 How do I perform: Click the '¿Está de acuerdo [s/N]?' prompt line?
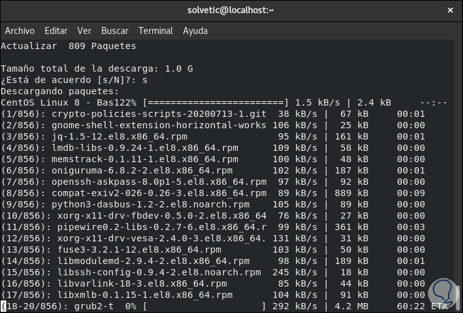click(x=74, y=80)
